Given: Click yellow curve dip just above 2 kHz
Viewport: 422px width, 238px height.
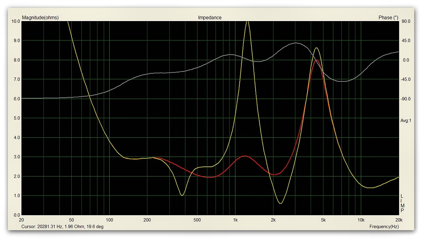Looking at the screenshot, I should [280, 203].
